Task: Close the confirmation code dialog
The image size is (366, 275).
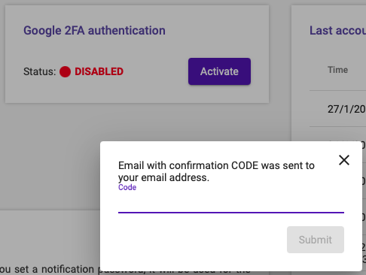Action: 344,160
